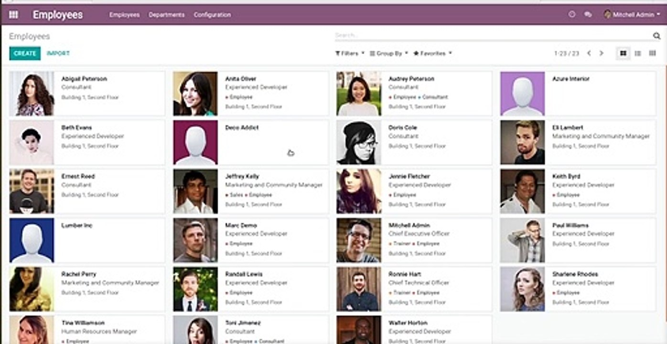Open Ernest Reed's photo
Screen dimensions: 667x344
tap(32, 191)
